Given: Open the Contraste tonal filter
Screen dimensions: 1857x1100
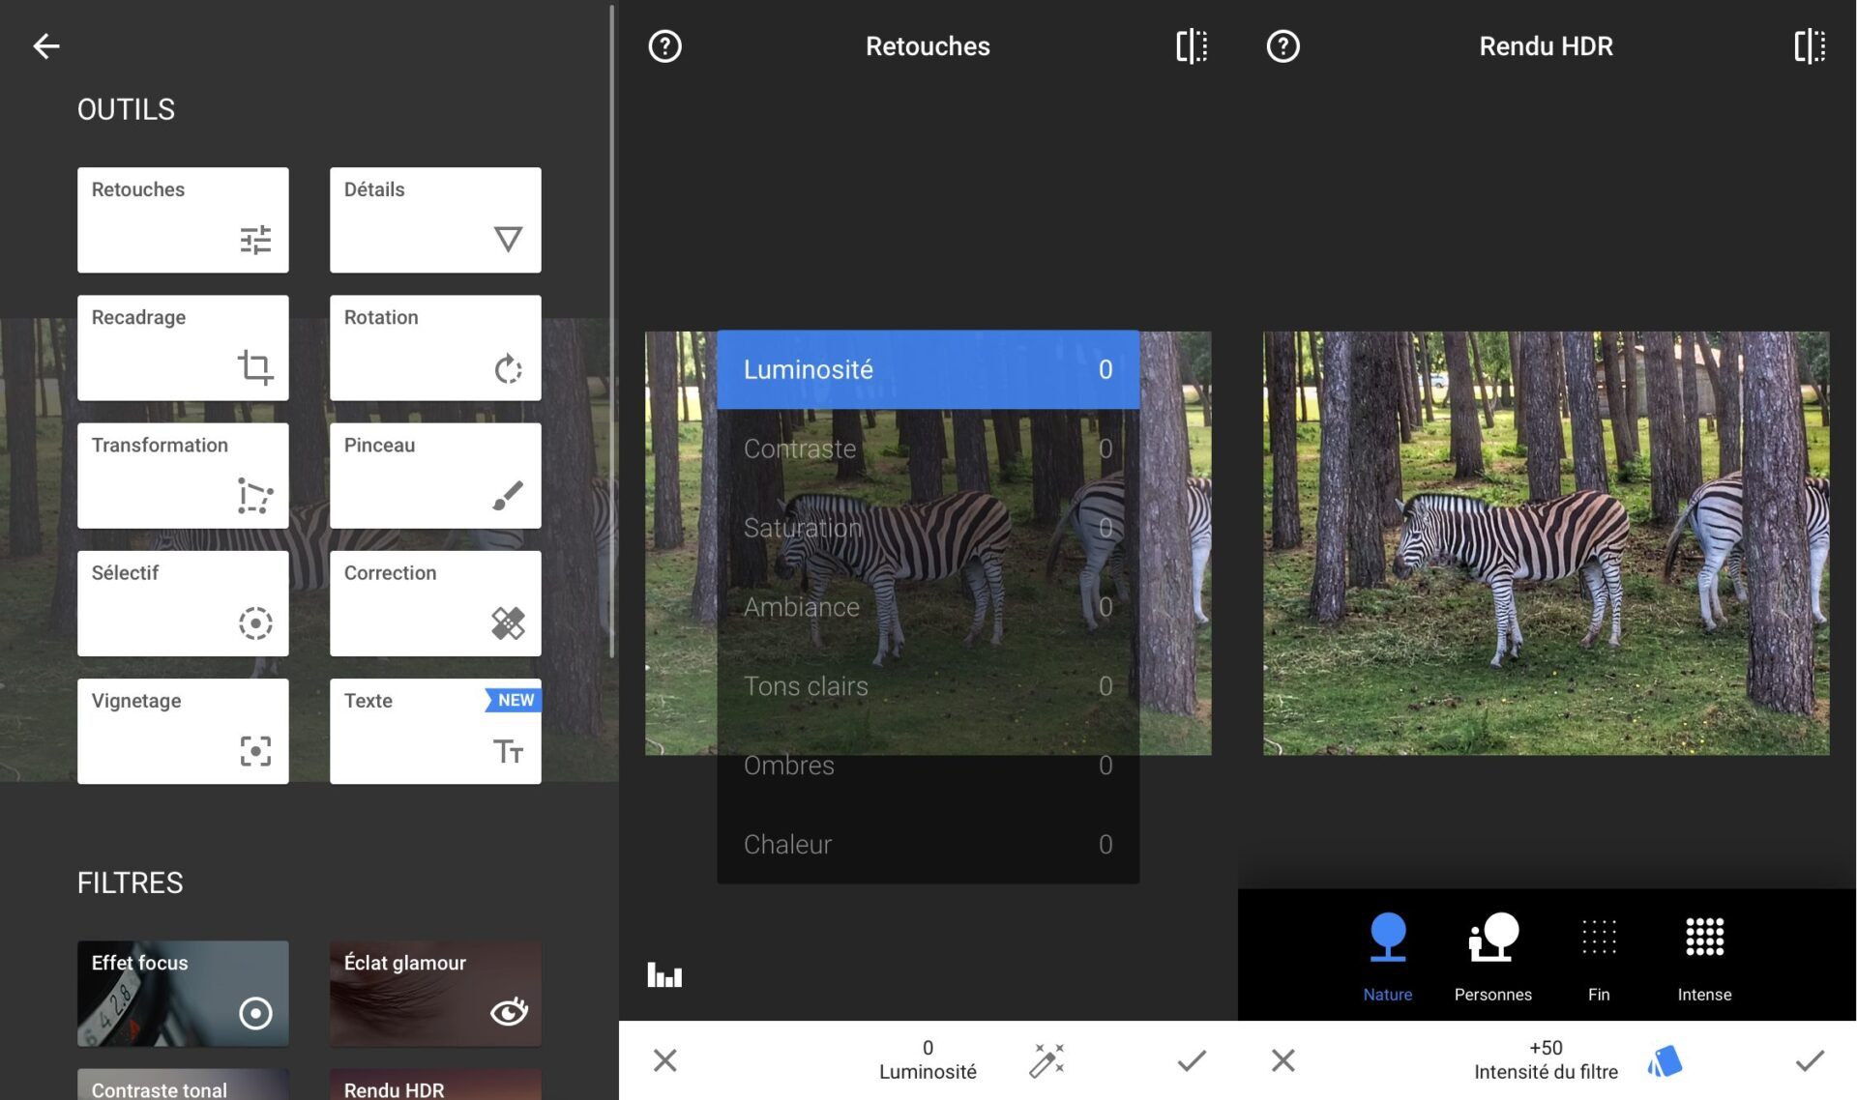Looking at the screenshot, I should point(183,1085).
